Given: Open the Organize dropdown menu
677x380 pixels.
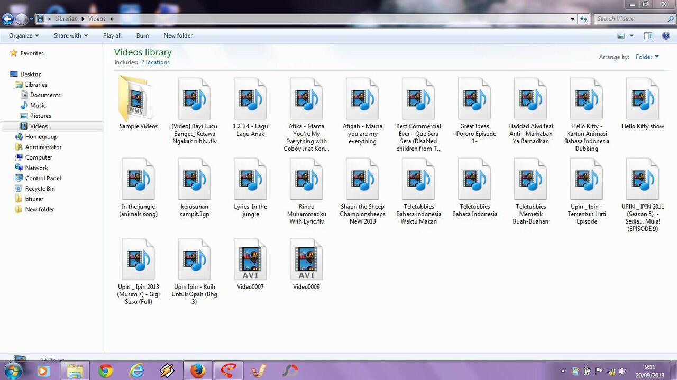Looking at the screenshot, I should point(24,35).
